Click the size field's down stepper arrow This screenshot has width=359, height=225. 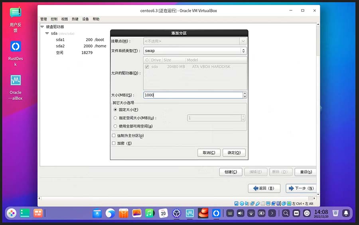point(245,96)
